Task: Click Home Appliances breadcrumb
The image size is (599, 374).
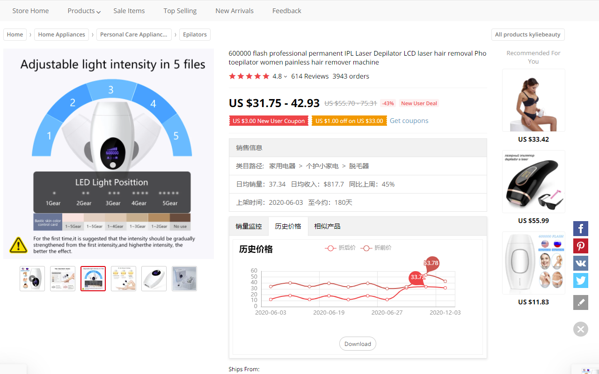Action: [62, 35]
